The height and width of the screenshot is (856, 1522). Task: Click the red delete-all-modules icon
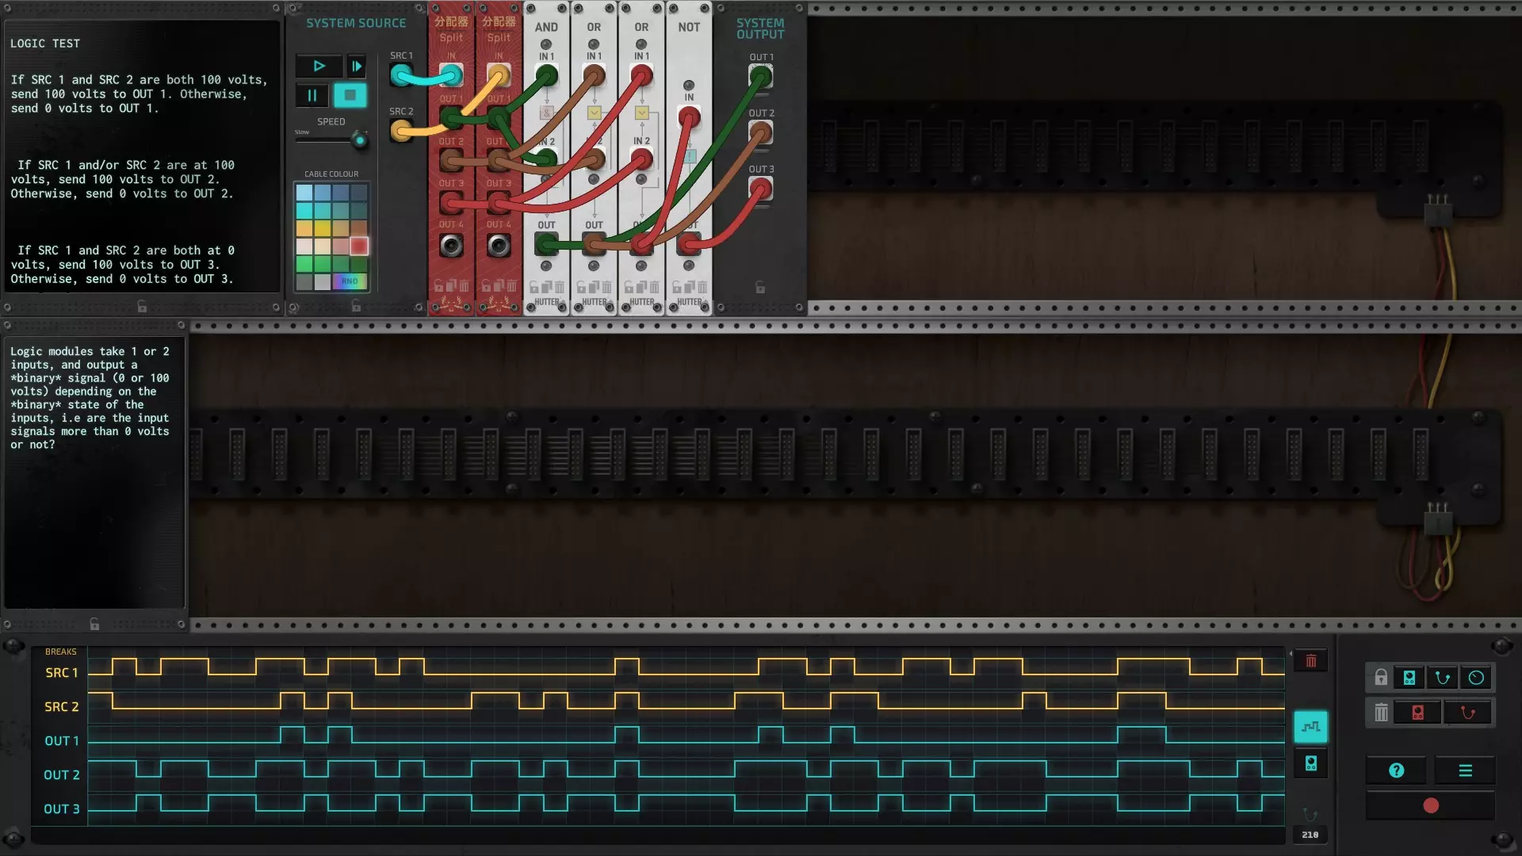[x=1418, y=713]
